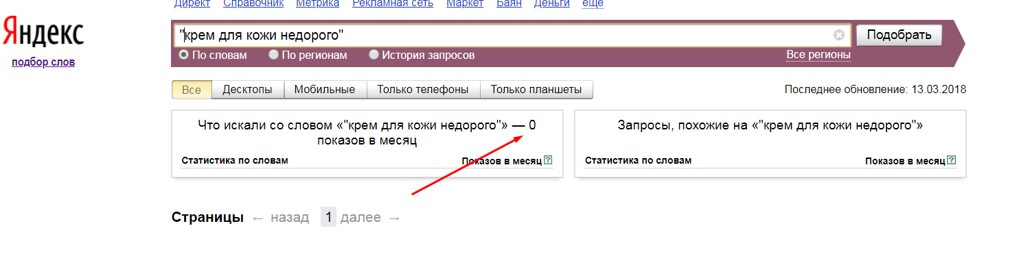Select the «По словам» radio button

pyautogui.click(x=184, y=55)
